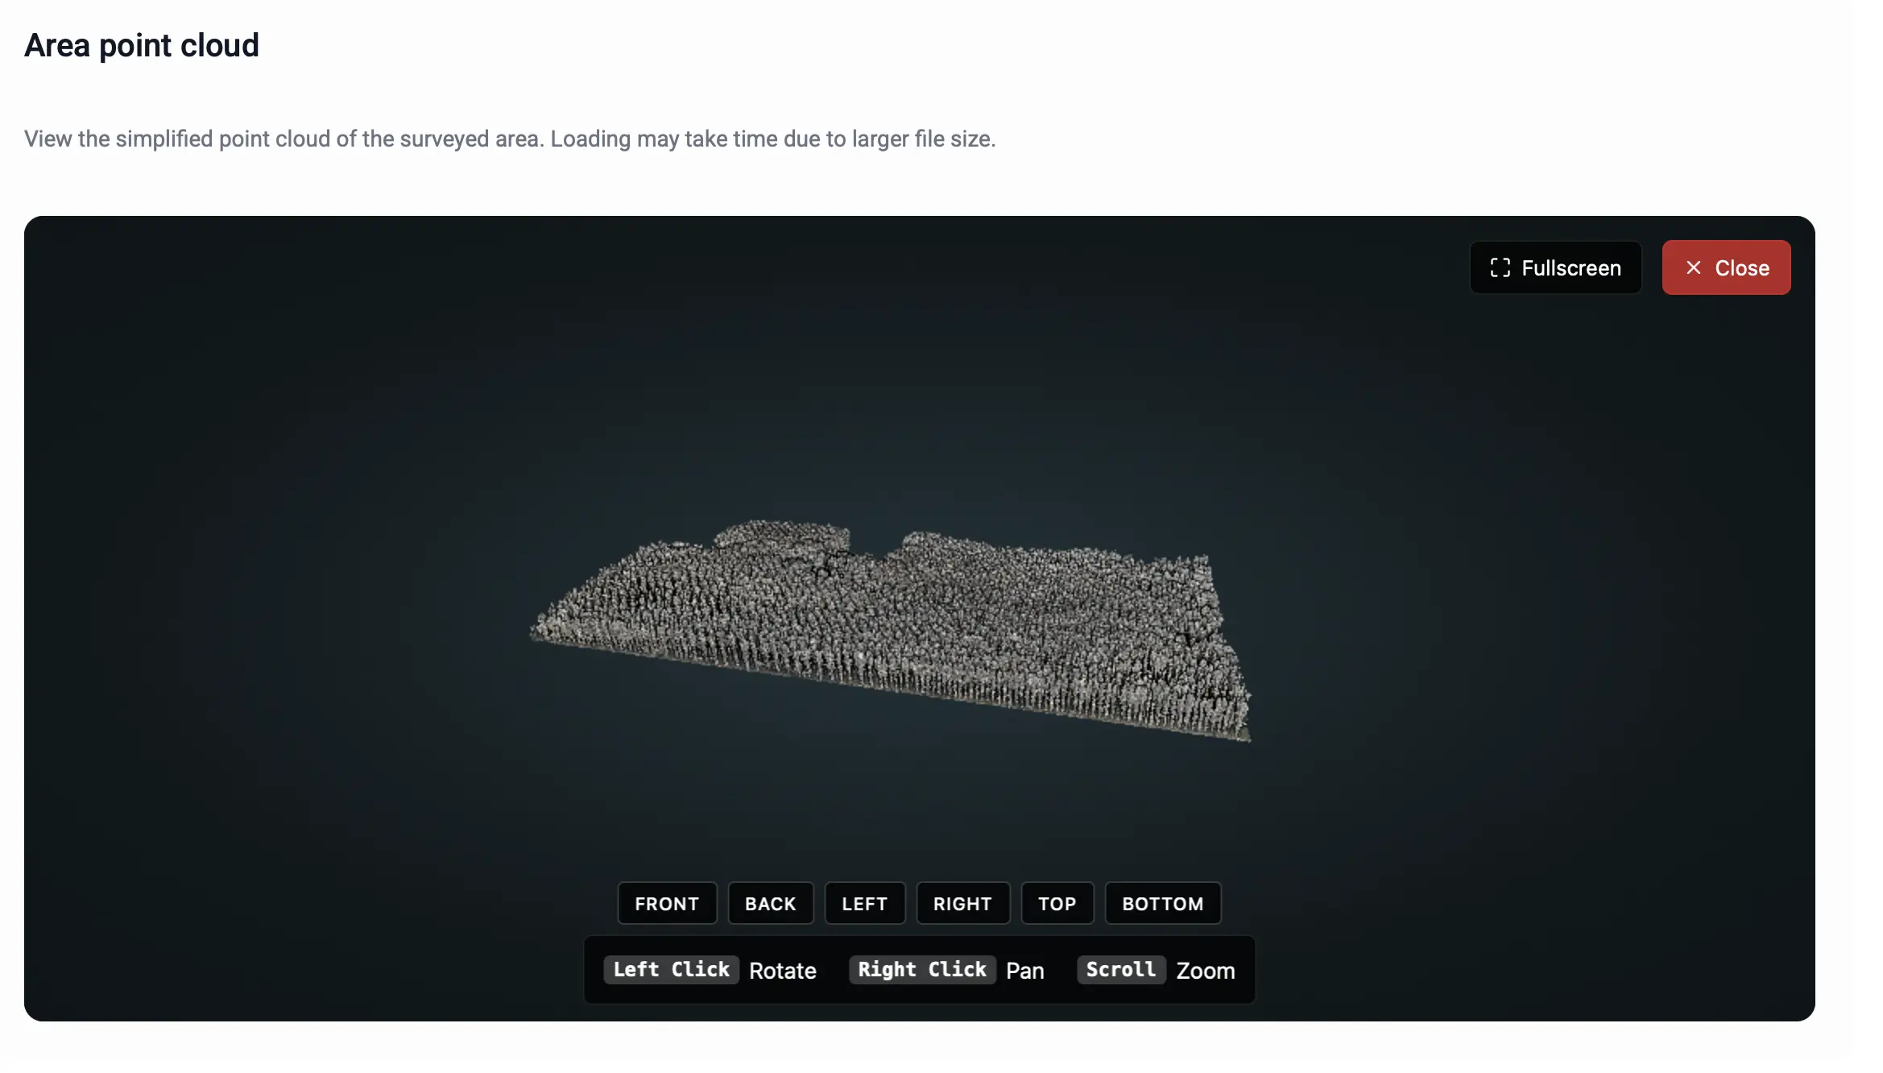The image size is (1883, 1073).
Task: Click the Rotate hint label
Action: click(x=782, y=971)
